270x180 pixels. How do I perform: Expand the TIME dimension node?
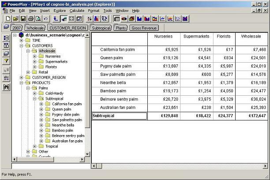click(21, 40)
